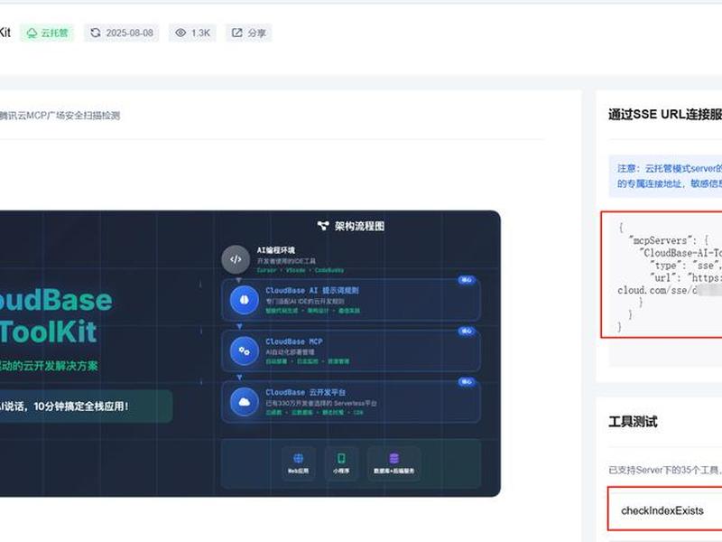The image size is (722, 542).
Task: Click the cloud icon in CloudBase 云开发平台 row
Action: pyautogui.click(x=244, y=402)
